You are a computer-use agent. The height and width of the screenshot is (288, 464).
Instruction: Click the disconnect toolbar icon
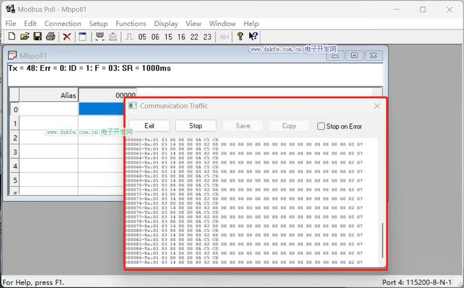point(113,37)
